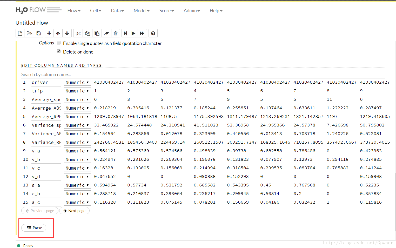
Task: Run current cell with play icon
Action: pyautogui.click(x=133, y=33)
